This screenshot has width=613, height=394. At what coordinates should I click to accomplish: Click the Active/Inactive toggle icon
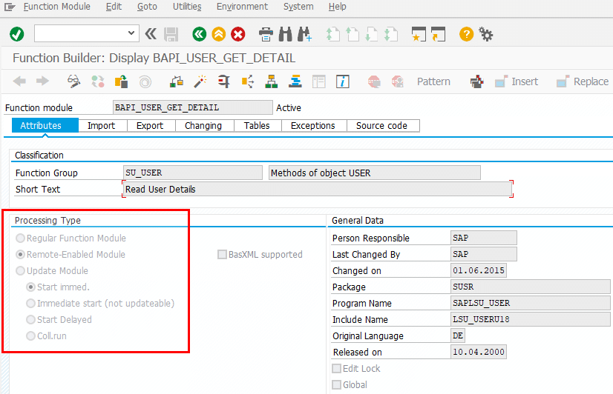[98, 81]
